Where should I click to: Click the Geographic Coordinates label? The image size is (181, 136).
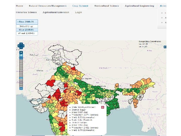point(150,41)
